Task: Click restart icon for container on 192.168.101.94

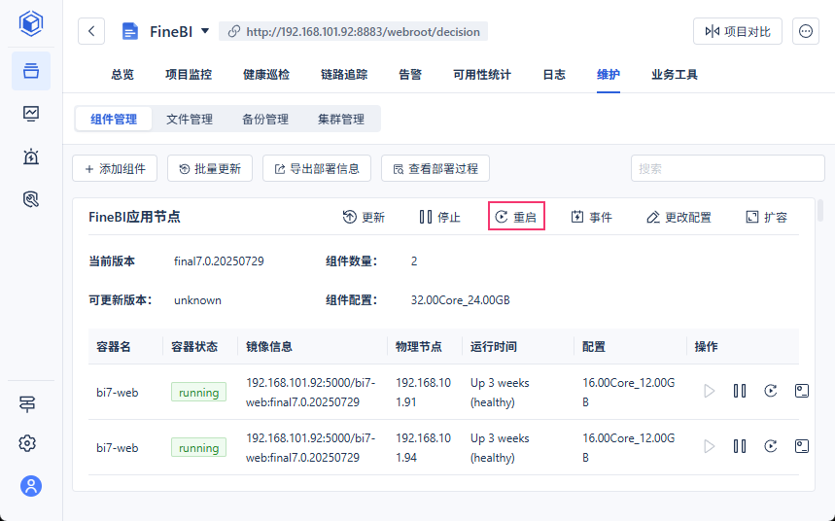Action: coord(771,446)
